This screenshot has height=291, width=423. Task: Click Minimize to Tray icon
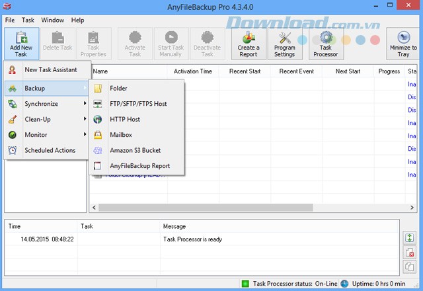(404, 38)
